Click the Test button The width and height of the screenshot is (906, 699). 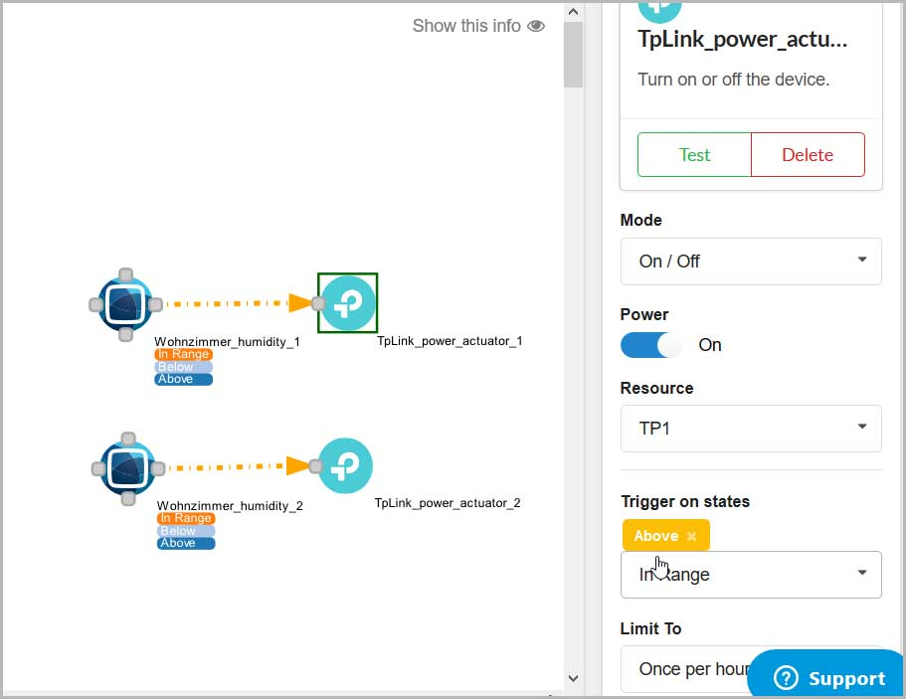694,155
